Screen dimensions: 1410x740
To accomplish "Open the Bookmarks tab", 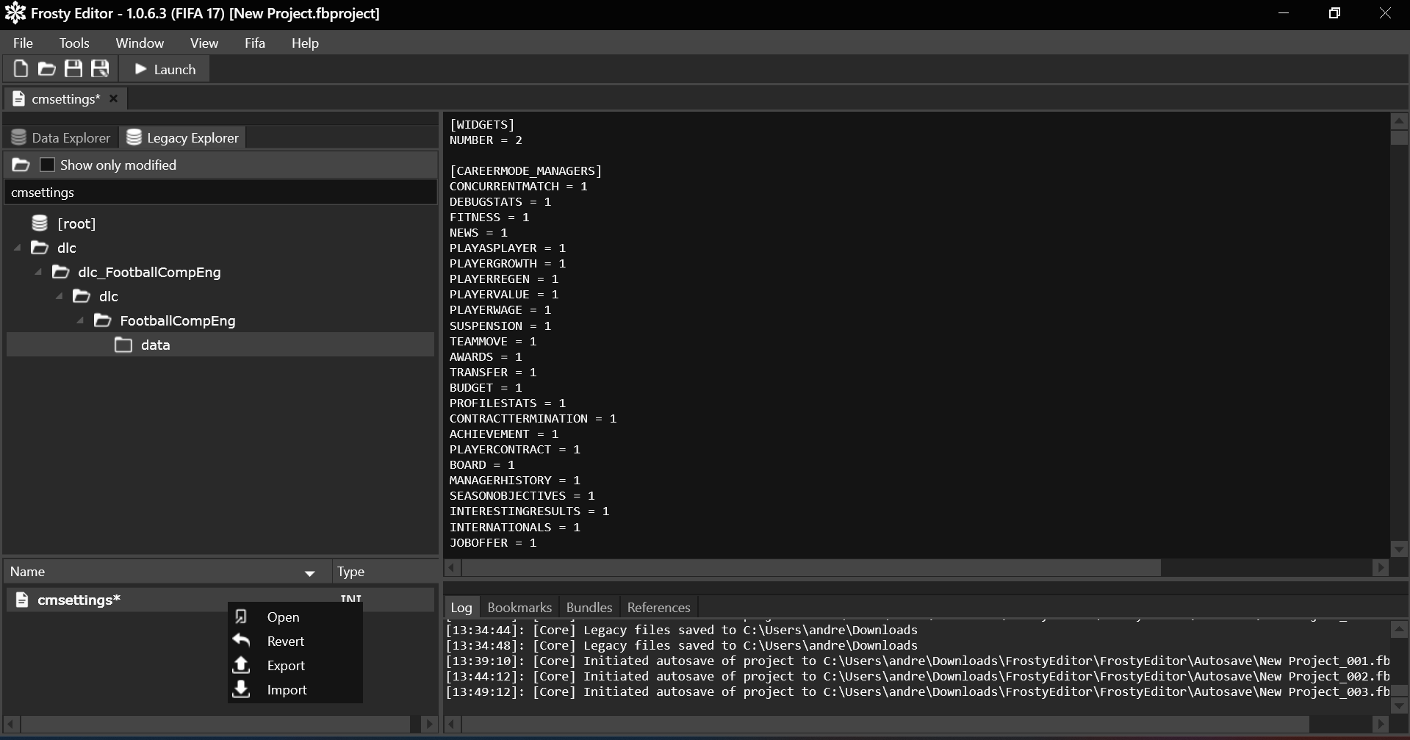I will (x=519, y=608).
